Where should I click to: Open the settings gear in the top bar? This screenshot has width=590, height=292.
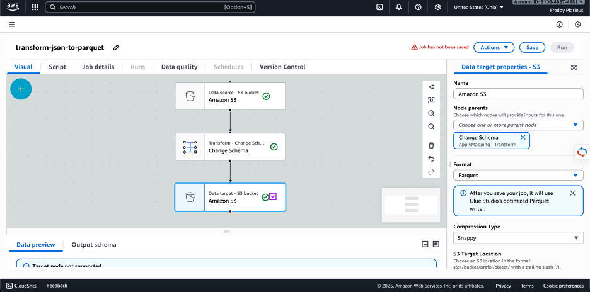[x=437, y=7]
